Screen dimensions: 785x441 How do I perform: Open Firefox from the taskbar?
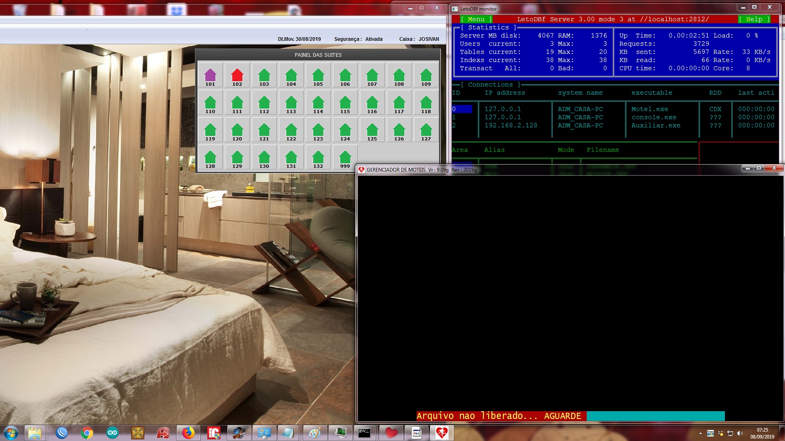click(x=188, y=433)
